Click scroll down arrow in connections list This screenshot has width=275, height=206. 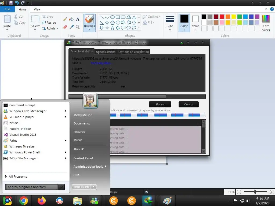(x=204, y=151)
